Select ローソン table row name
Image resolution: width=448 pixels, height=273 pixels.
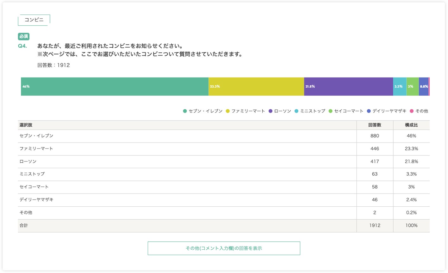click(28, 161)
